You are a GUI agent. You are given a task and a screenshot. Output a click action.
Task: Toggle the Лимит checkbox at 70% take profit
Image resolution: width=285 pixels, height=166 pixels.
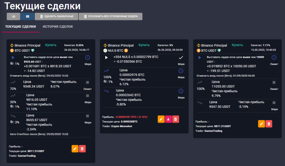click(87, 82)
